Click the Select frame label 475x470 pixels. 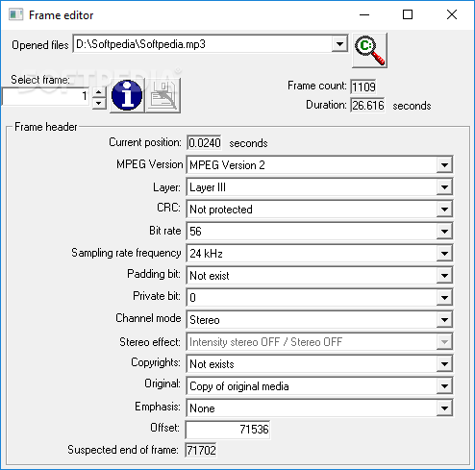point(40,80)
